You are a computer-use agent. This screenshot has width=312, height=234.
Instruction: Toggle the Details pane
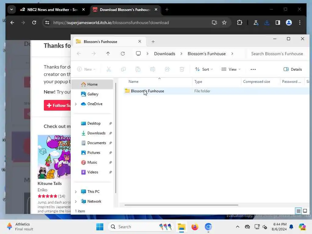pyautogui.click(x=293, y=69)
